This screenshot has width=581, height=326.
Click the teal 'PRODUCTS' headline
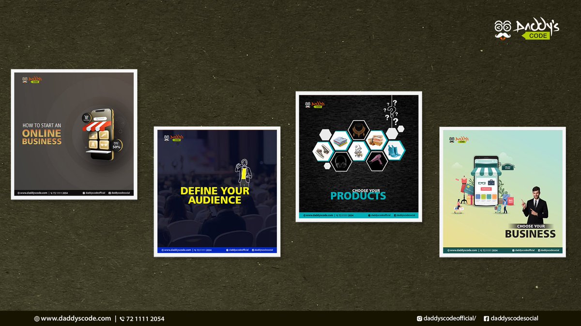(358, 196)
